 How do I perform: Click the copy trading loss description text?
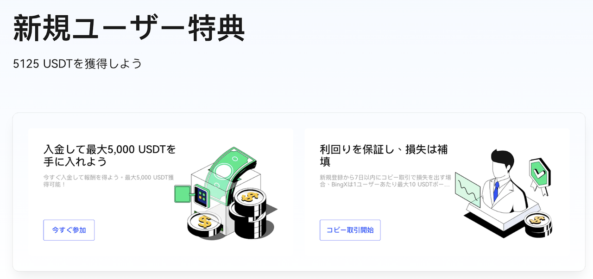(x=385, y=180)
